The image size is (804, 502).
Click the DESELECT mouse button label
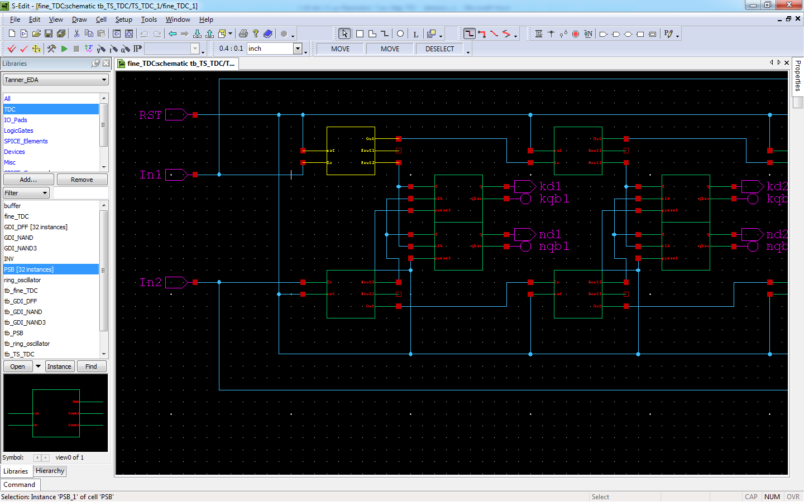(x=440, y=49)
